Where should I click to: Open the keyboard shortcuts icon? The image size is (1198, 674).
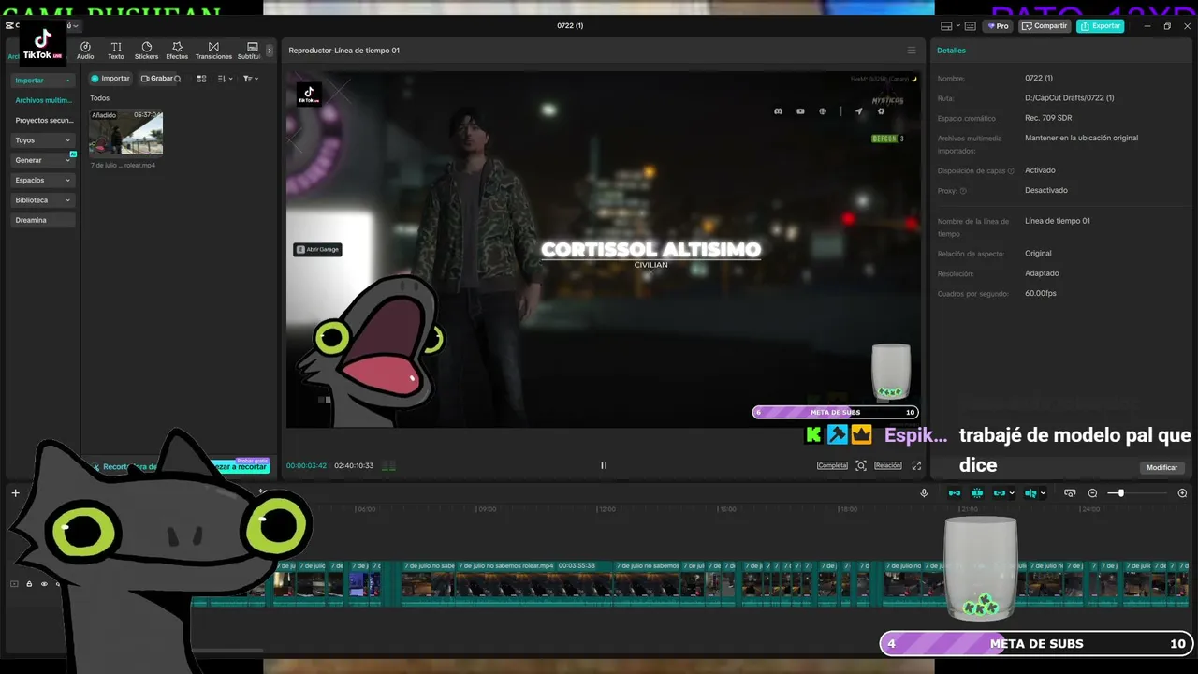pos(971,26)
